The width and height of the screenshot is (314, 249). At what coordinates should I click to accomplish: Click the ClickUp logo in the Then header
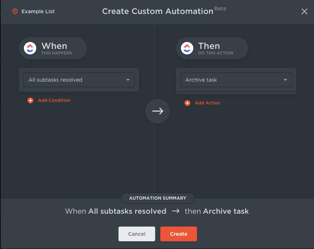[187, 49]
